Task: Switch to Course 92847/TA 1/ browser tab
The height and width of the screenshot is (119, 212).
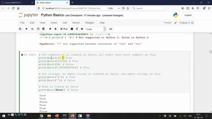Action: 17,3
